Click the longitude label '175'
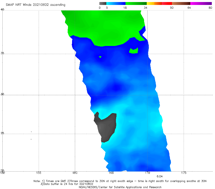 (x=184, y=173)
